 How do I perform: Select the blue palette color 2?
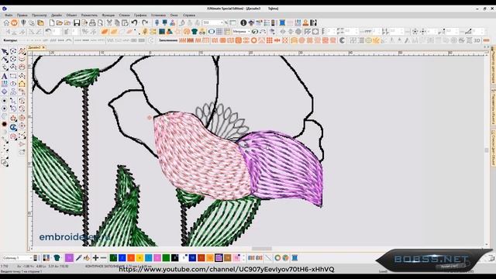click(x=122, y=258)
